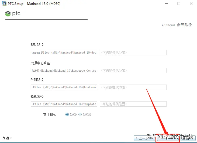Image resolution: width=197 pixels, height=143 pixels.
Task: Click the 退出 button to exit setup
Action: [188, 138]
